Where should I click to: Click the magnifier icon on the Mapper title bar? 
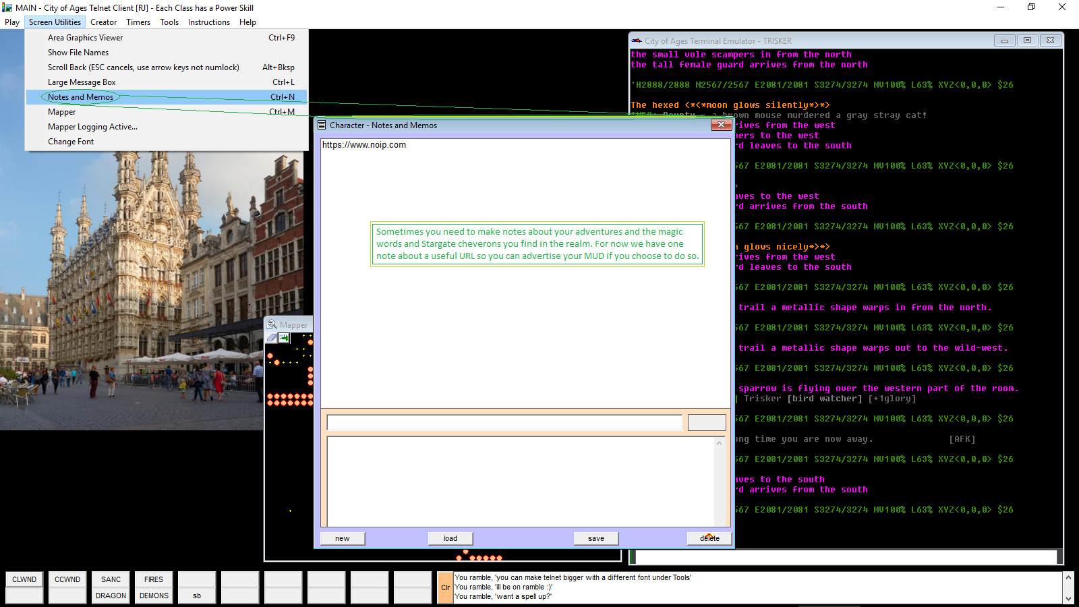point(271,324)
